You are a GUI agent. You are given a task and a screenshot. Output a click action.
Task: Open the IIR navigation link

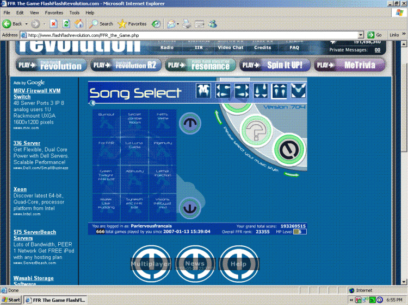[x=199, y=48]
